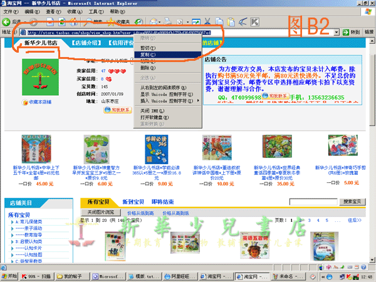Screen dimensions: 376x282
Task: Click the 关闭图片浏览 button
Action: 101,212
